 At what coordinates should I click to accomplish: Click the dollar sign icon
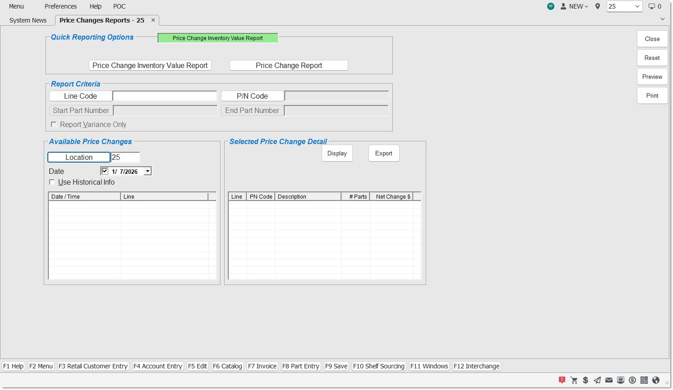pos(585,380)
